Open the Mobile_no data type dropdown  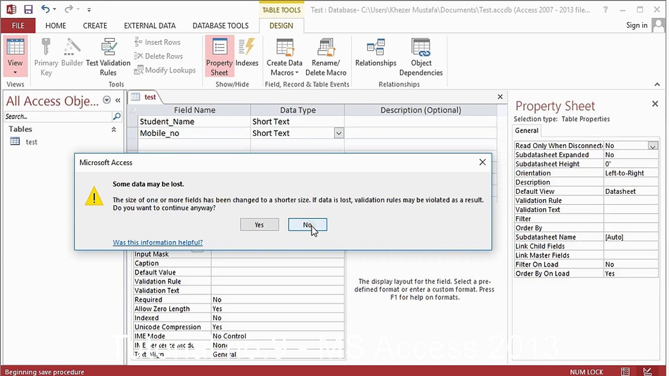(x=338, y=133)
